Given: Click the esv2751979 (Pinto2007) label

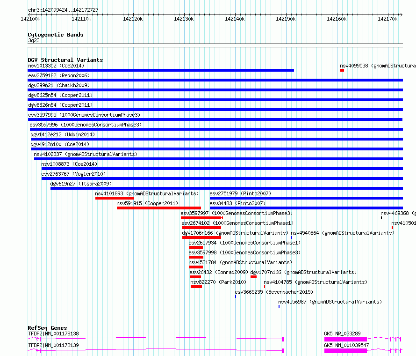Looking at the screenshot, I should coord(240,193).
